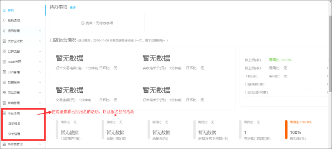Click the orange 周同比:+100.0% value
332x149 pixels.
[301, 122]
